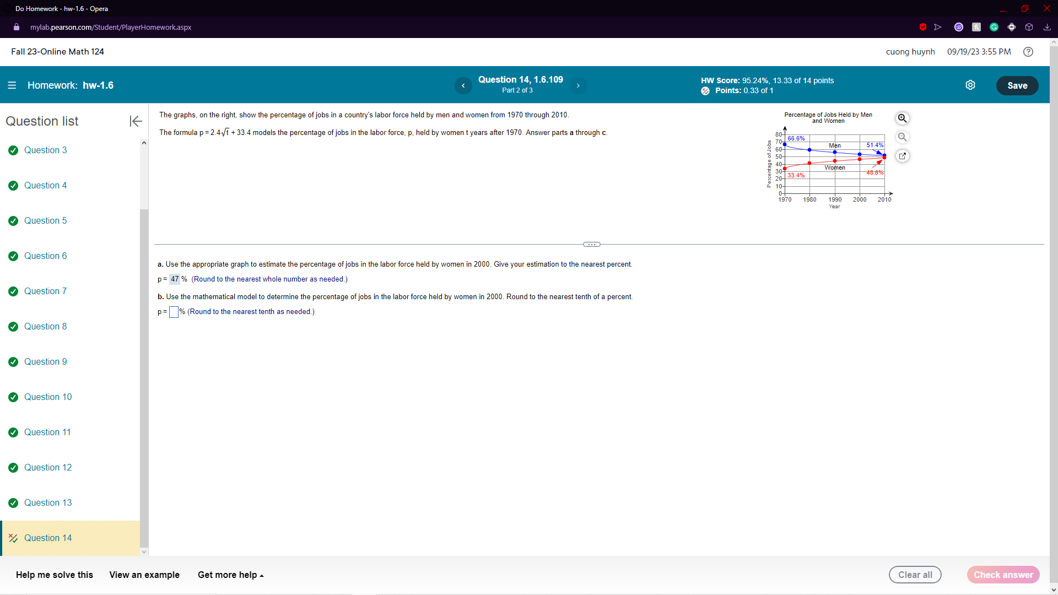Image resolution: width=1058 pixels, height=595 pixels.
Task: Go to the next question with the right arrow
Action: pos(578,85)
